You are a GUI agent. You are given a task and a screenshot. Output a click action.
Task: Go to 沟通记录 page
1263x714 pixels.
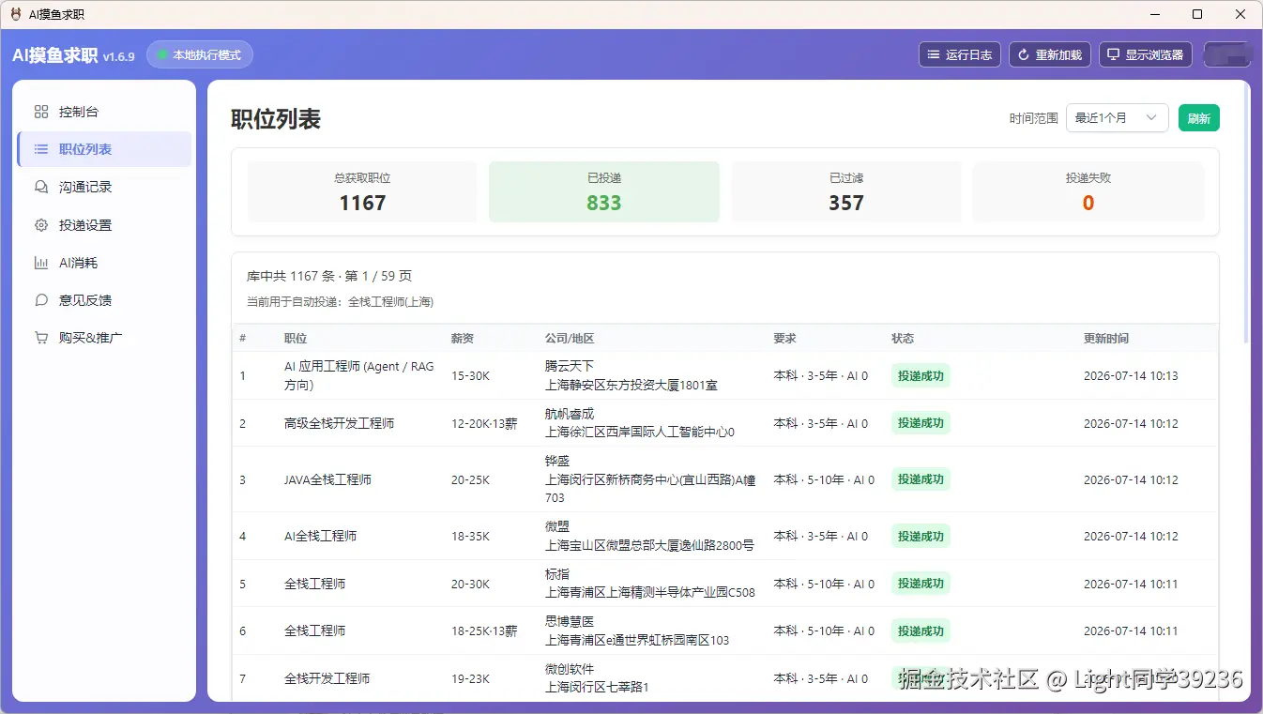coord(104,187)
